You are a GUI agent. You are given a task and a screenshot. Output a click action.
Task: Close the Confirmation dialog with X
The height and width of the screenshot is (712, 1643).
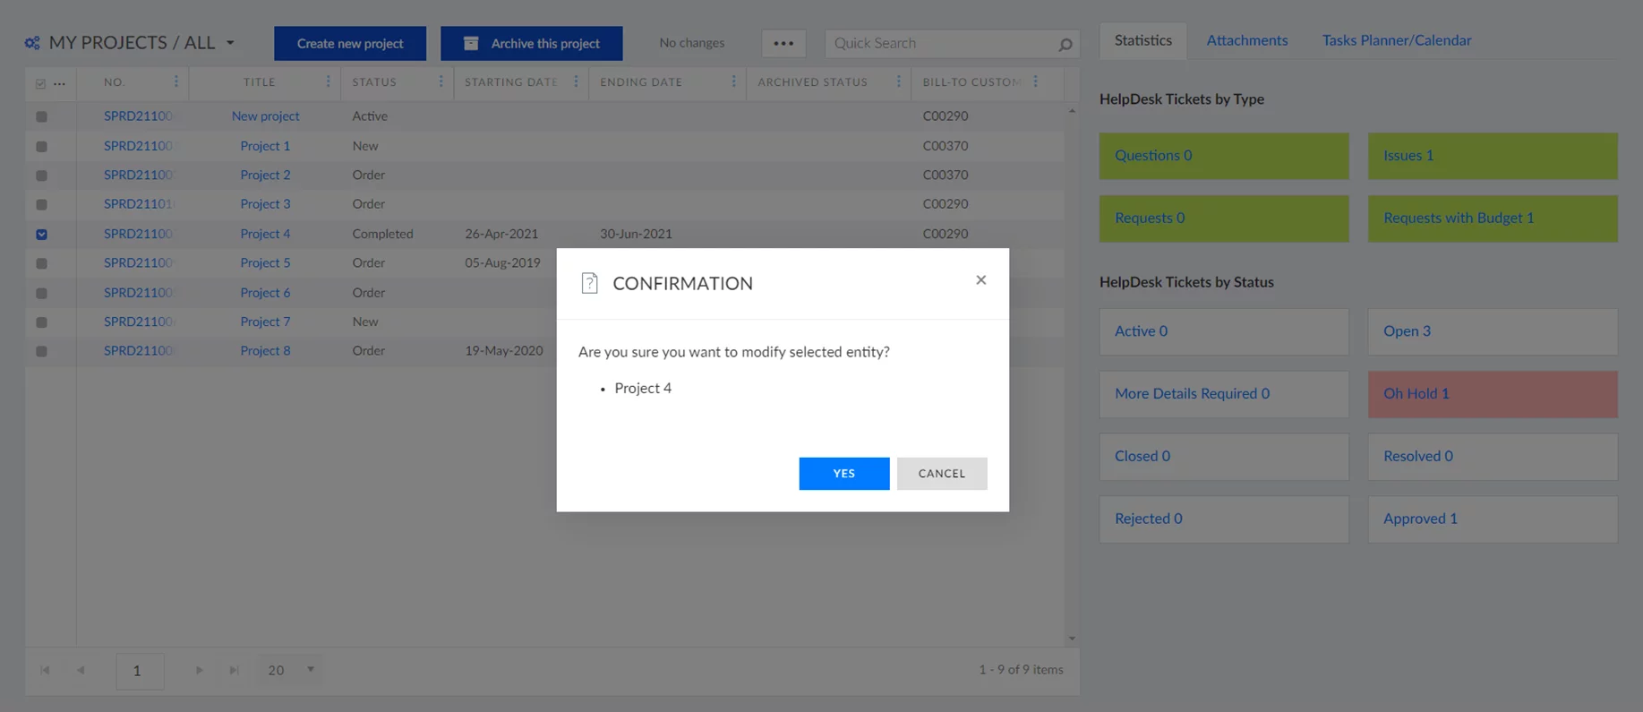980,280
